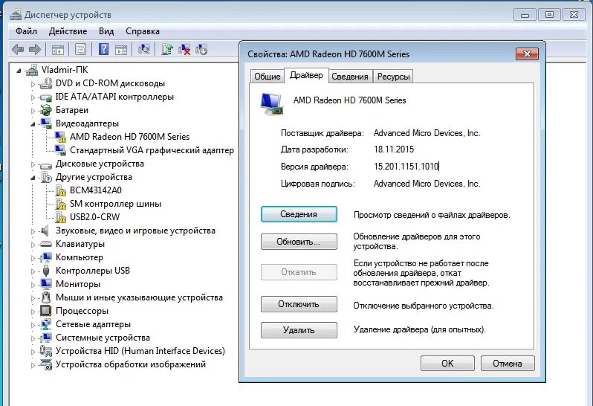Image resolution: width=593 pixels, height=406 pixels.
Task: Collapse the Другие устройства node
Action: (x=33, y=178)
